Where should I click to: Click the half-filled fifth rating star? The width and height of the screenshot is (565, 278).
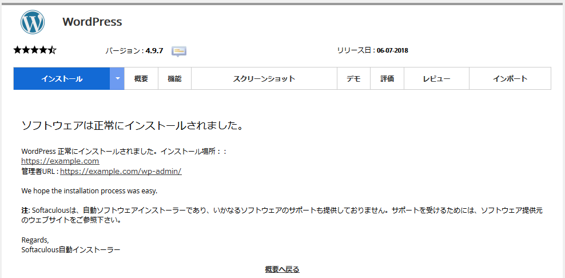pos(52,50)
